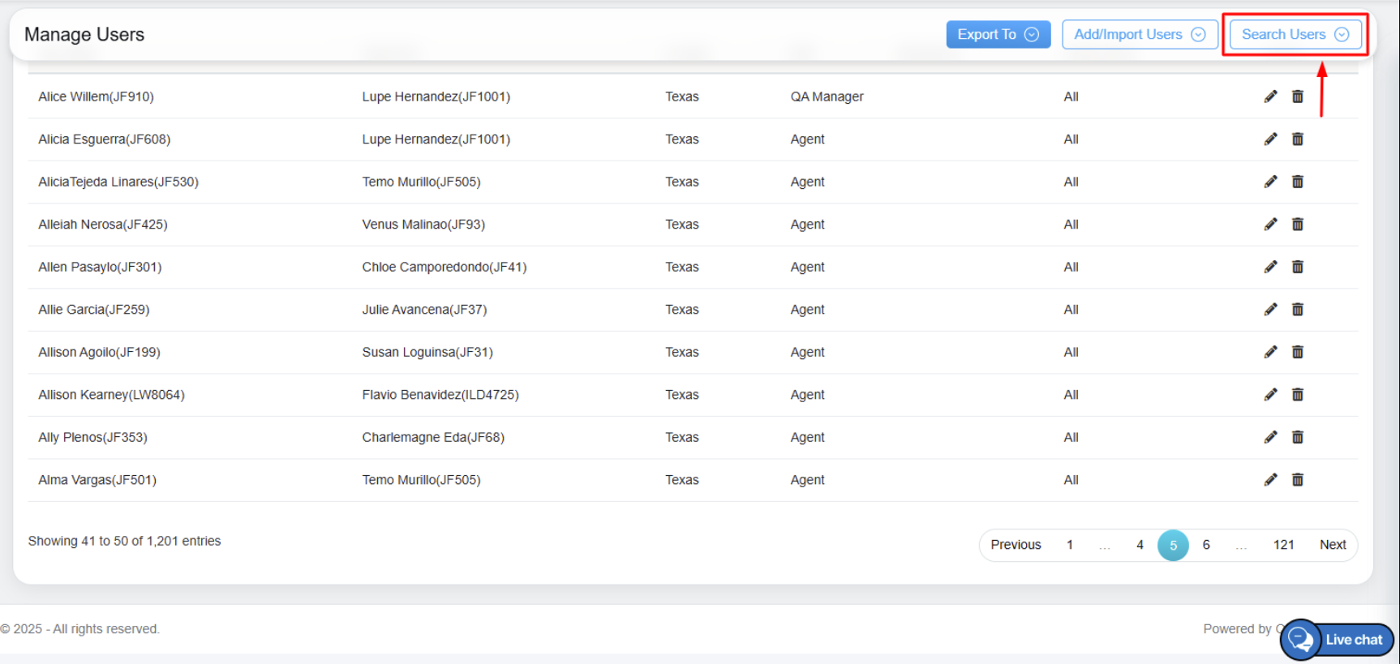Click the pencil icon for Ally Plenos
1400x664 pixels.
click(1270, 437)
